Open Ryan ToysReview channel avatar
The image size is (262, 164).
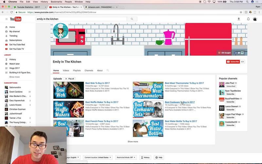pos(222,92)
